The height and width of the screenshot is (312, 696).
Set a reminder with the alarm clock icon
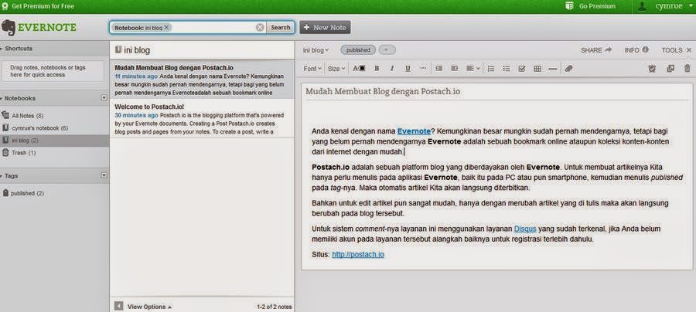[x=652, y=69]
